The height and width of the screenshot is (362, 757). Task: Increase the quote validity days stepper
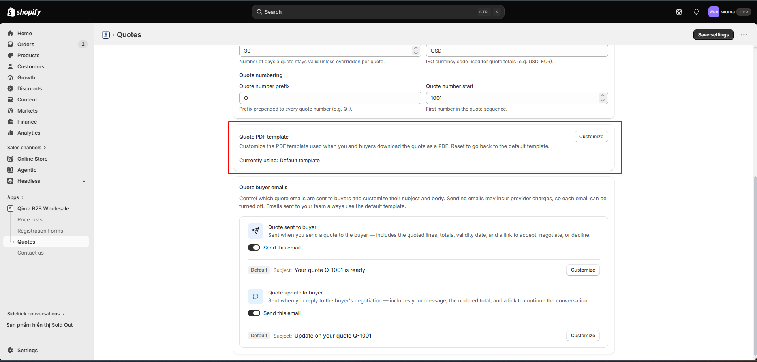(416, 48)
